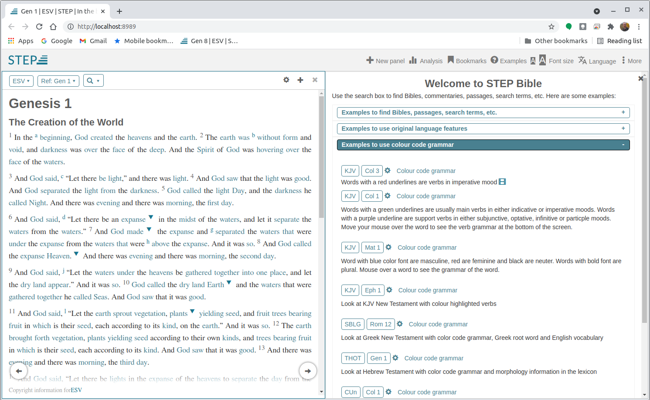Image resolution: width=650 pixels, height=400 pixels.
Task: Open the Ref: Gen 1 reference dropdown
Action: click(x=58, y=81)
